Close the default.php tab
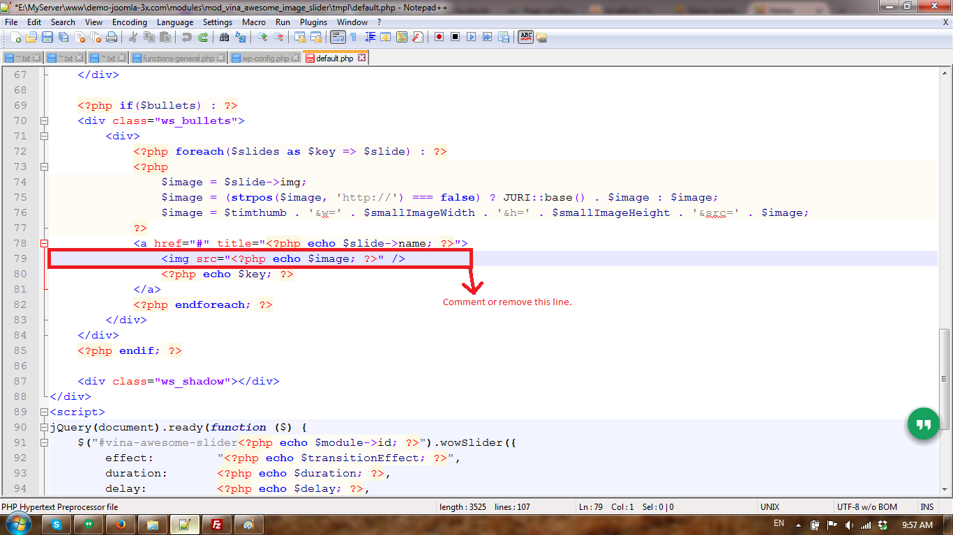Screen dimensions: 953x535 point(361,58)
